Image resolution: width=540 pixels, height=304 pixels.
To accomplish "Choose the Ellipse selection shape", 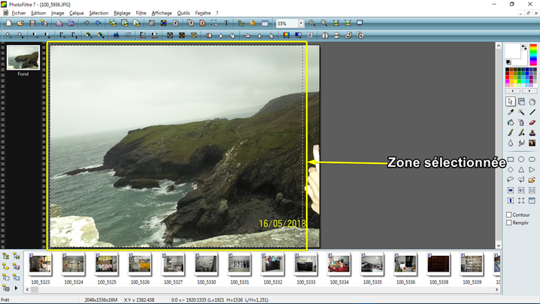I will [x=521, y=160].
